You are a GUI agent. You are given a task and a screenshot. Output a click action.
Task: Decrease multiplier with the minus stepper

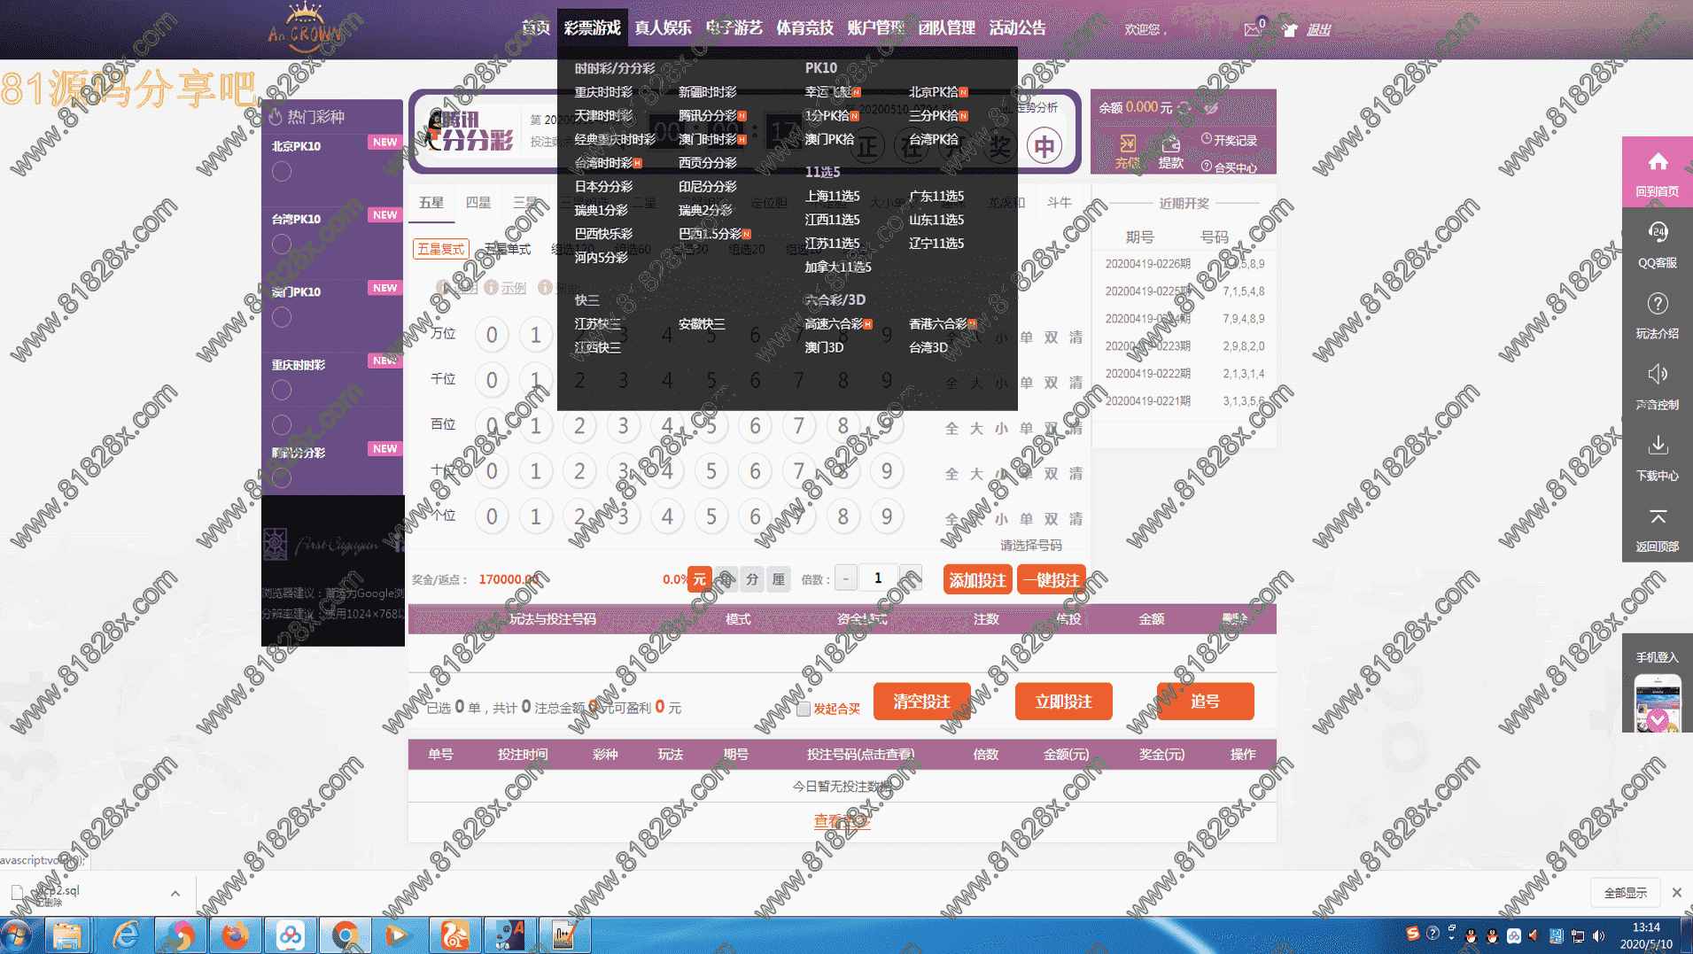click(846, 579)
